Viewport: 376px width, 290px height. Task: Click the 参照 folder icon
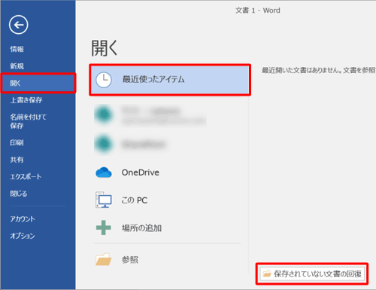(103, 259)
